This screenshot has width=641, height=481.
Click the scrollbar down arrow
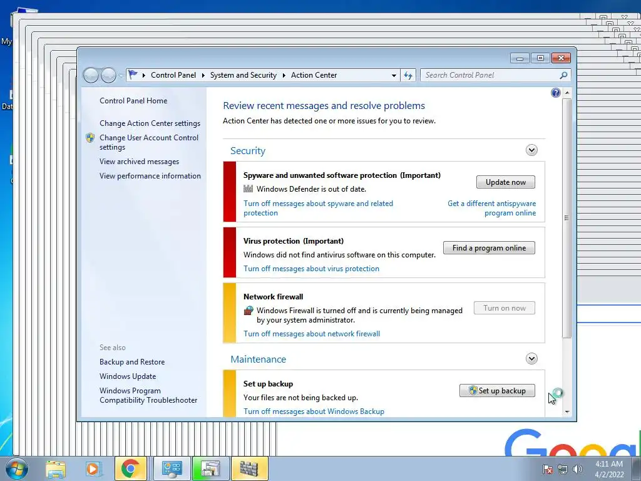(567, 412)
